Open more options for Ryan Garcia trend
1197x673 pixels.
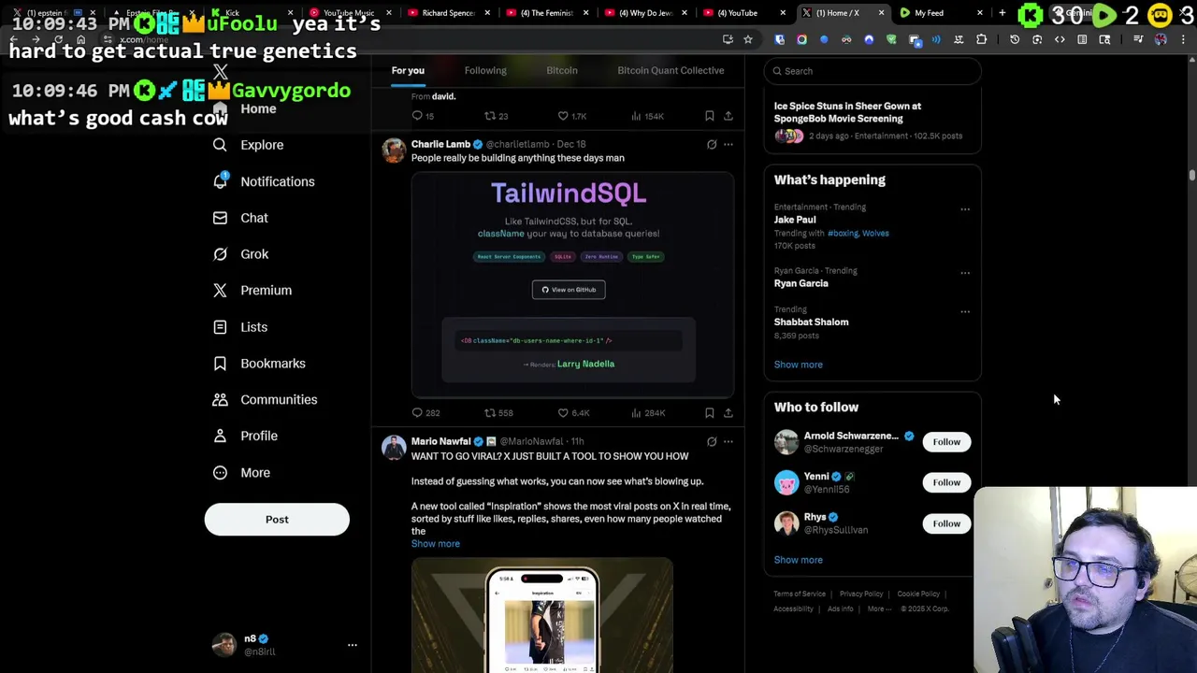point(965,273)
